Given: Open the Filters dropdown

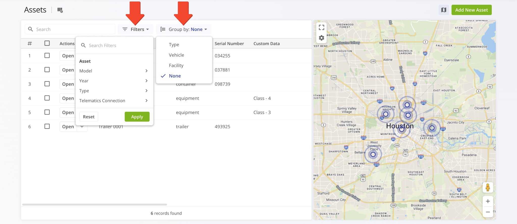Looking at the screenshot, I should [x=136, y=29].
